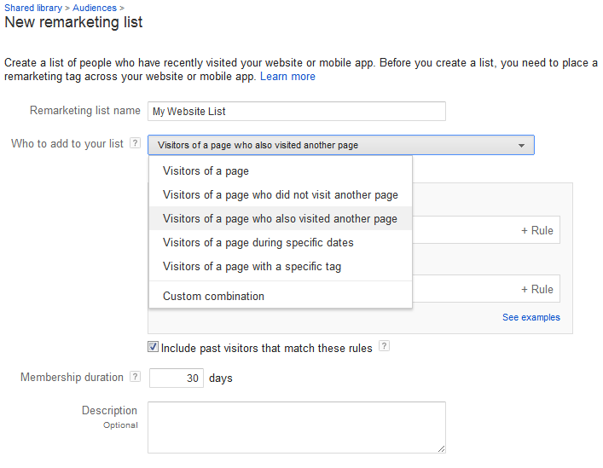
Task: Add the lower + Rule button
Action: tap(537, 289)
